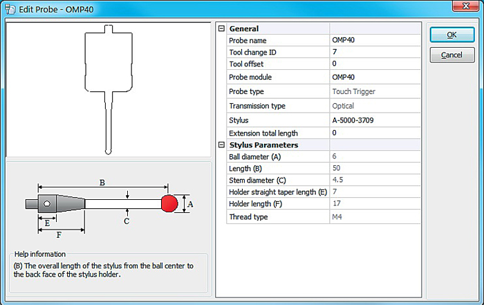Collapse the Stylus Parameters section
This screenshot has height=305, width=484.
pyautogui.click(x=221, y=145)
